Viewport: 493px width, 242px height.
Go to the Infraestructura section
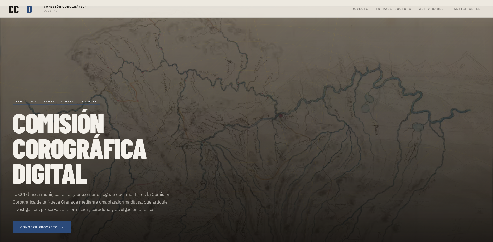tap(394, 9)
